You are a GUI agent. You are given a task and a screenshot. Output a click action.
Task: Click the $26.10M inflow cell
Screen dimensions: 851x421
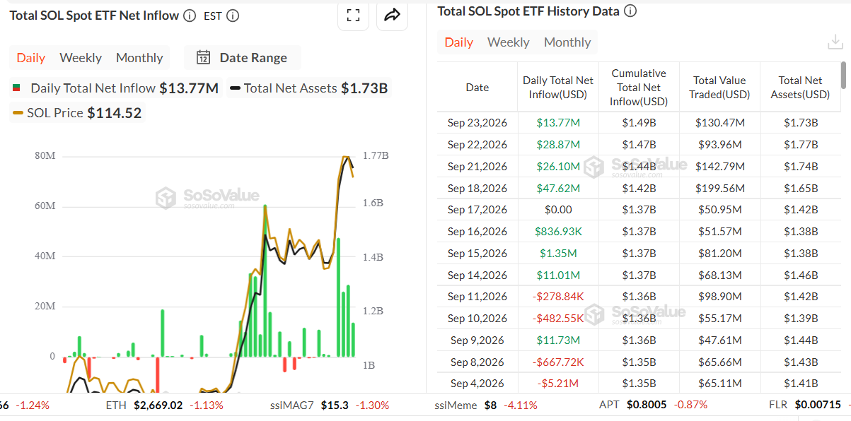[559, 167]
